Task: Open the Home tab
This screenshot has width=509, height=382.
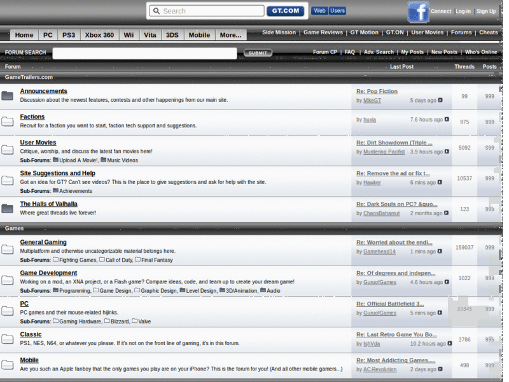Action: [24, 35]
